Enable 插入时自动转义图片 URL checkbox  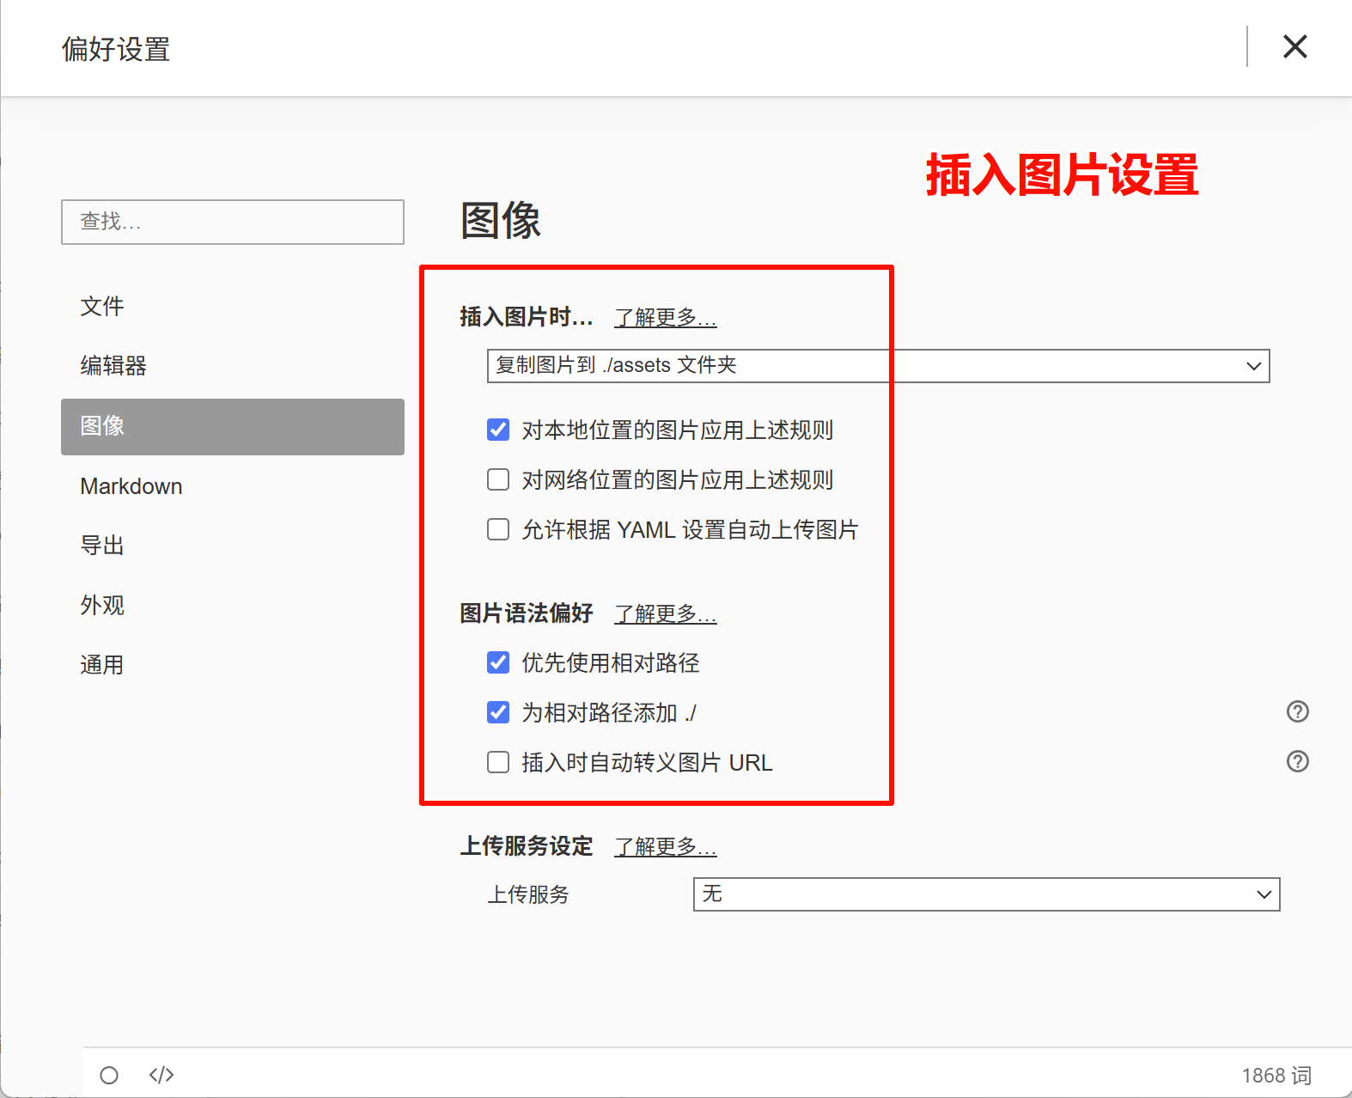point(498,762)
